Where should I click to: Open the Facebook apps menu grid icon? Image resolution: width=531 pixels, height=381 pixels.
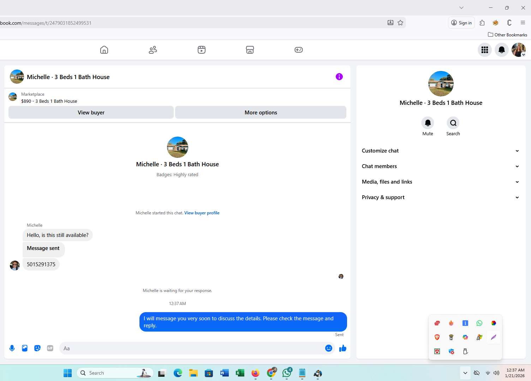485,50
